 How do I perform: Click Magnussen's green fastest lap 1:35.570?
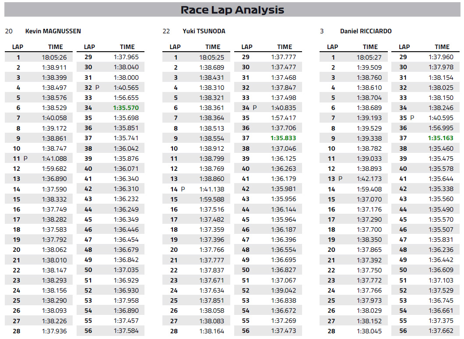click(x=126, y=108)
